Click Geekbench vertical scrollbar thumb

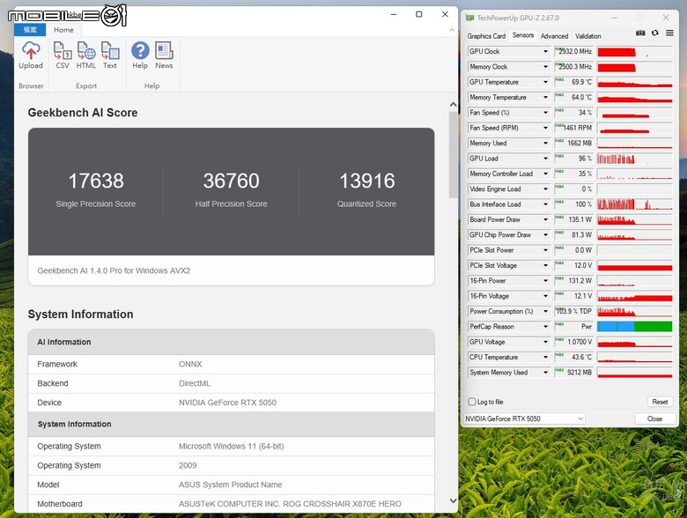tap(453, 154)
